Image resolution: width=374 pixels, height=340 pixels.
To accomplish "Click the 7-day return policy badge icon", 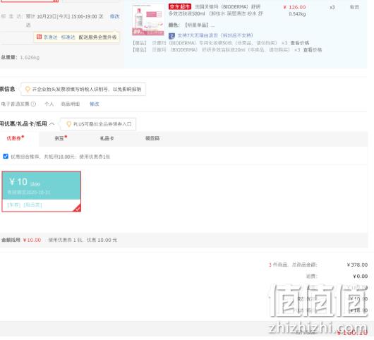I will point(171,36).
